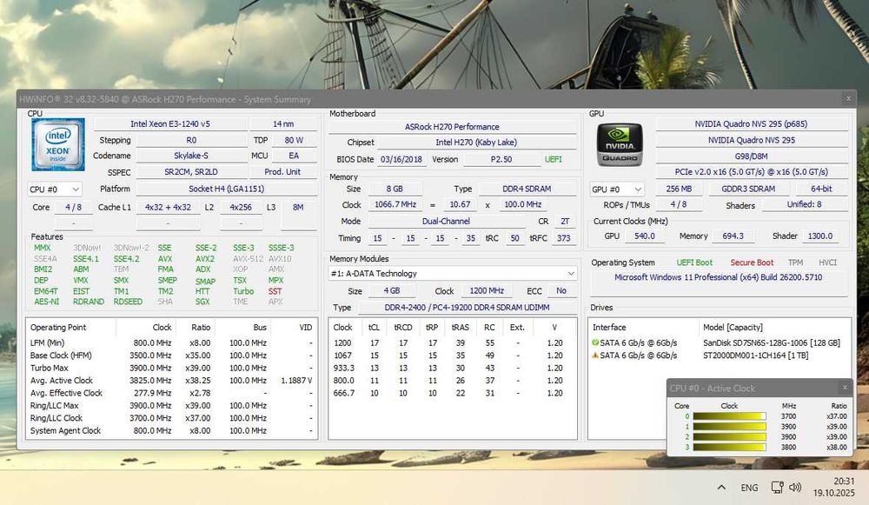Image resolution: width=869 pixels, height=505 pixels.
Task: Click the Avg. Effective Clock row
Action: click(171, 393)
